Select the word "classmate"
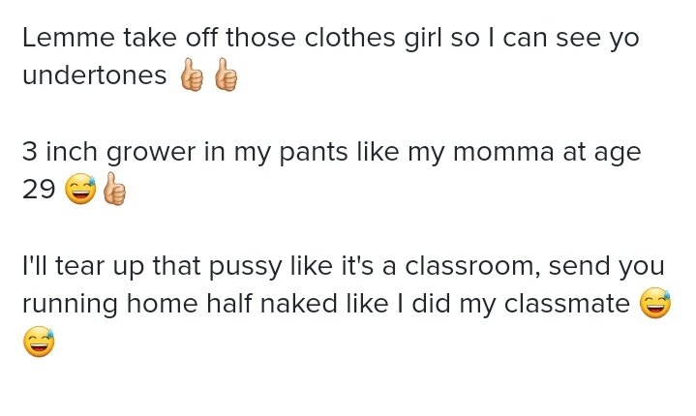Viewport: 696px width, 416px height. (x=567, y=304)
